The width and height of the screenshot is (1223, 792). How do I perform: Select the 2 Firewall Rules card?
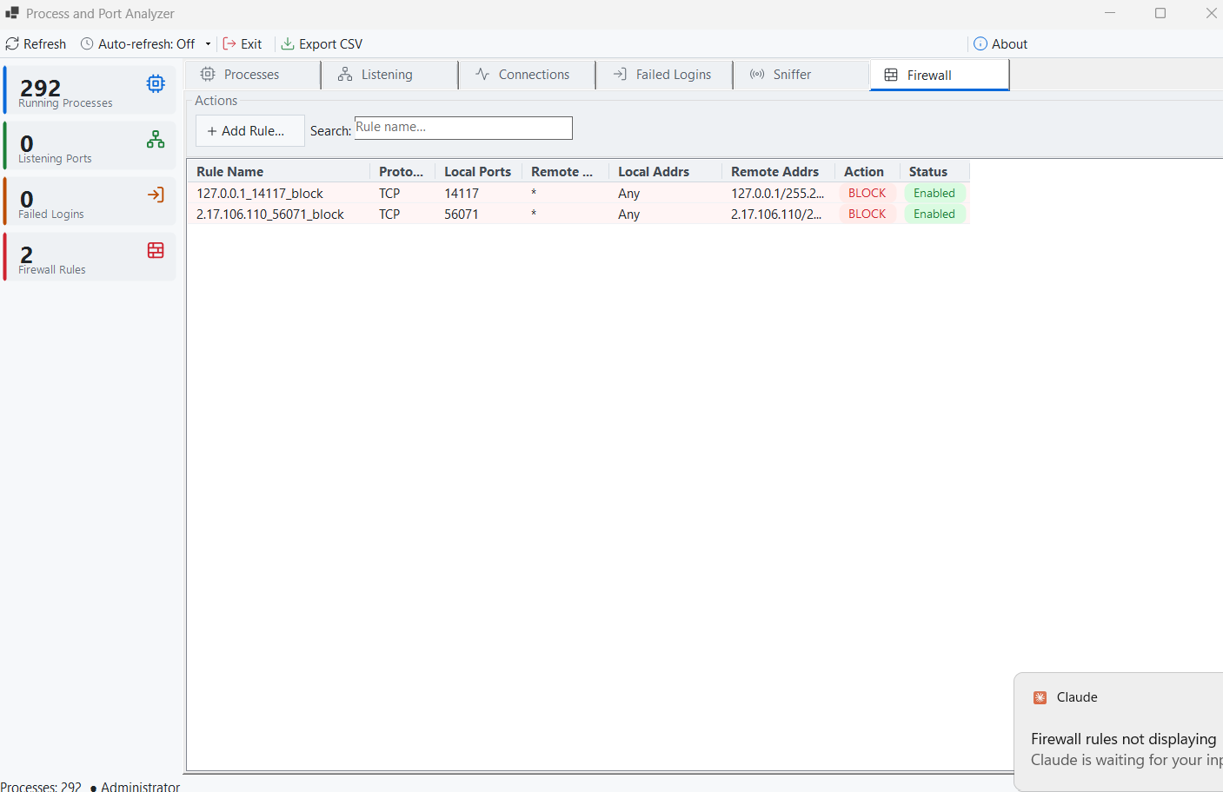click(x=90, y=257)
